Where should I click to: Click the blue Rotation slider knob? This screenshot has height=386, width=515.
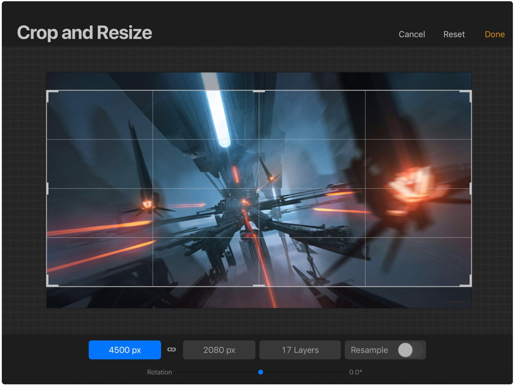click(x=260, y=372)
